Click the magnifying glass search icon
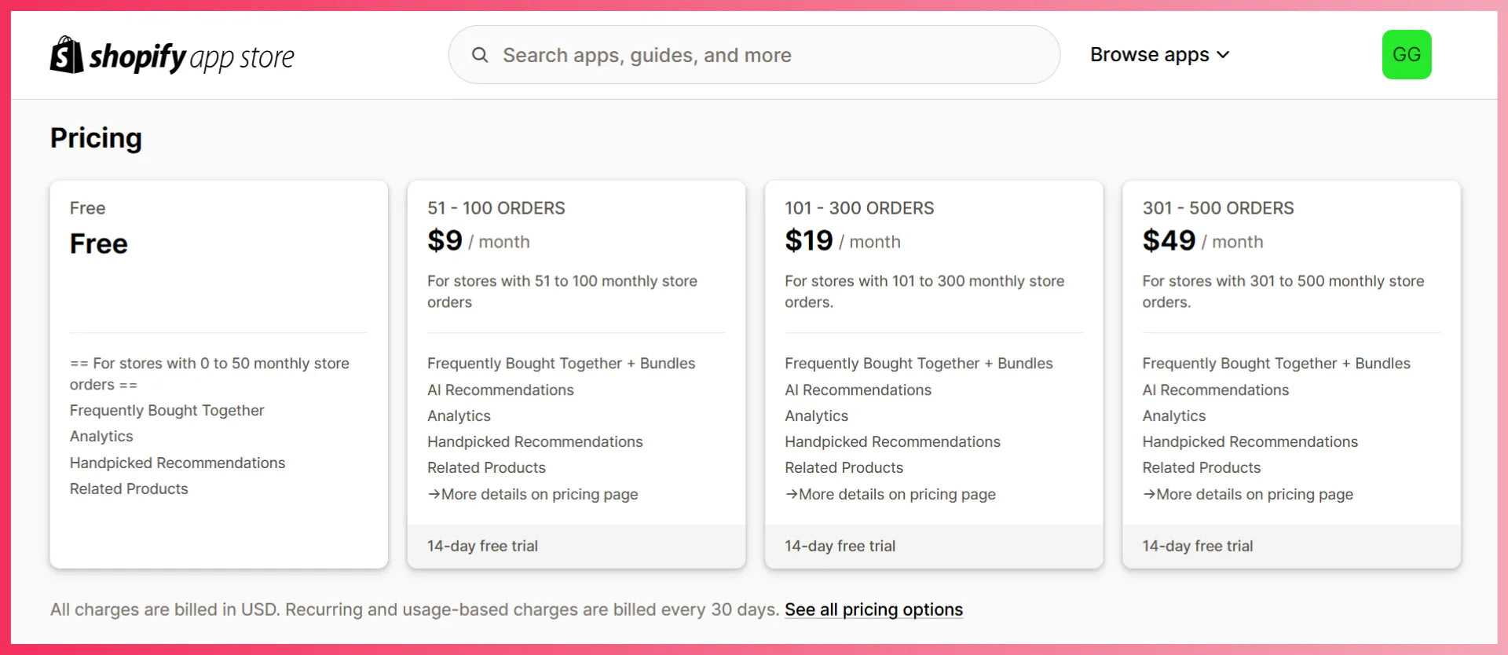The image size is (1508, 655). [x=480, y=55]
